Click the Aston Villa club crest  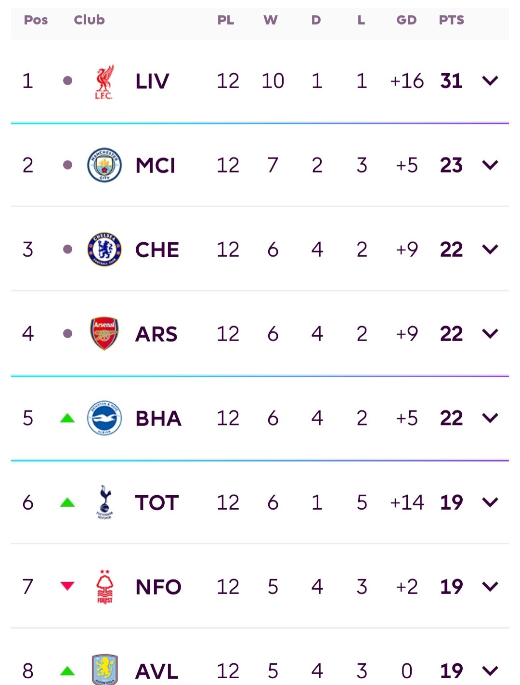pos(104,670)
